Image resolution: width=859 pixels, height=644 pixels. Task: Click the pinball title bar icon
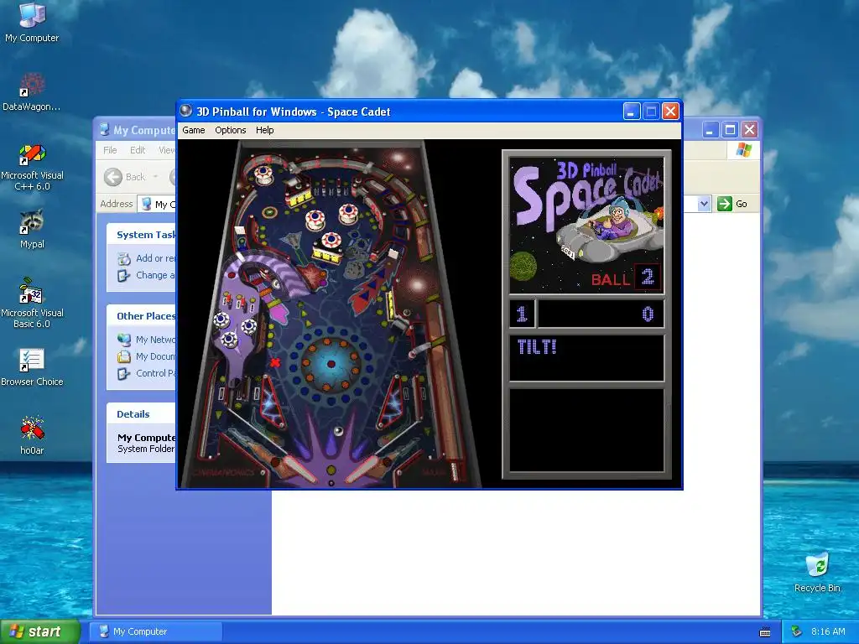point(186,112)
